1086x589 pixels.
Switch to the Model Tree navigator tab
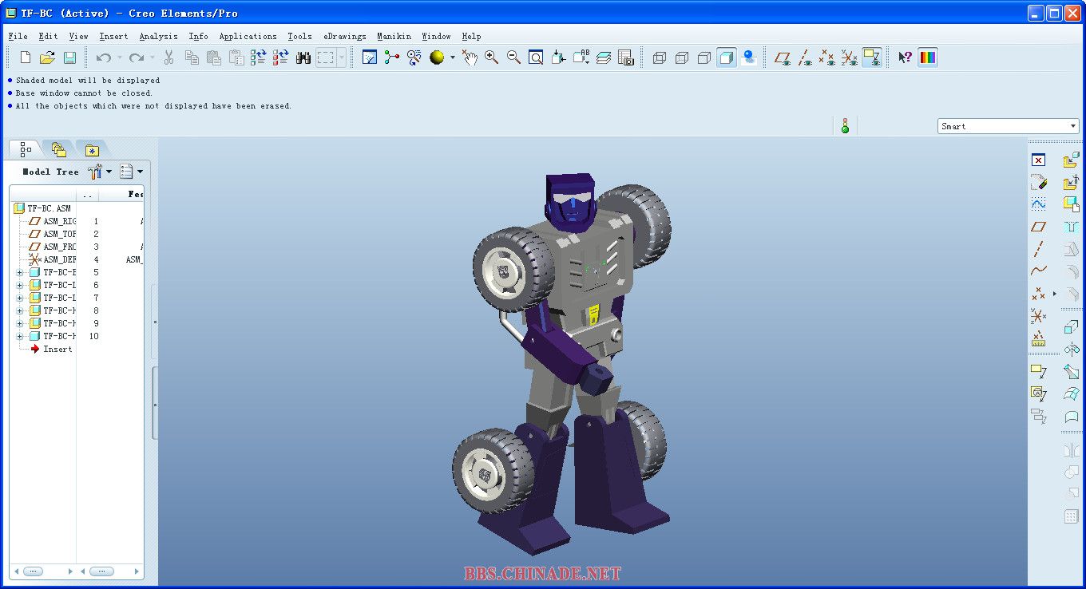click(26, 149)
